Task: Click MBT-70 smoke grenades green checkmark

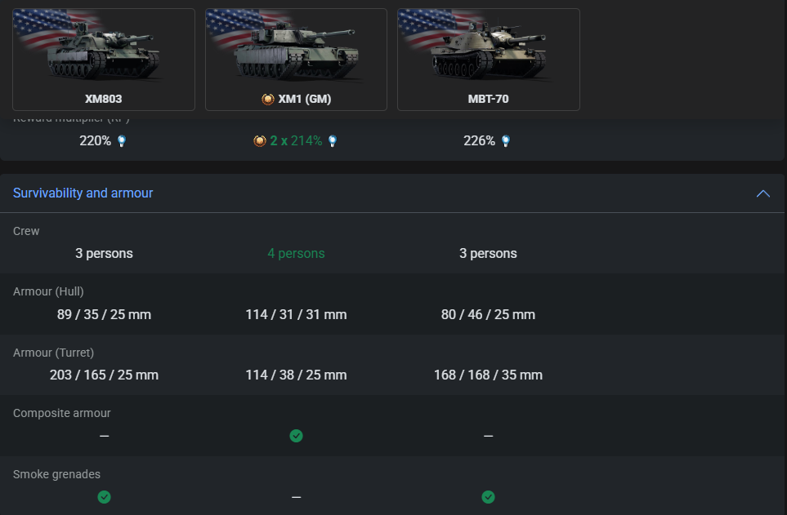Action: [488, 497]
